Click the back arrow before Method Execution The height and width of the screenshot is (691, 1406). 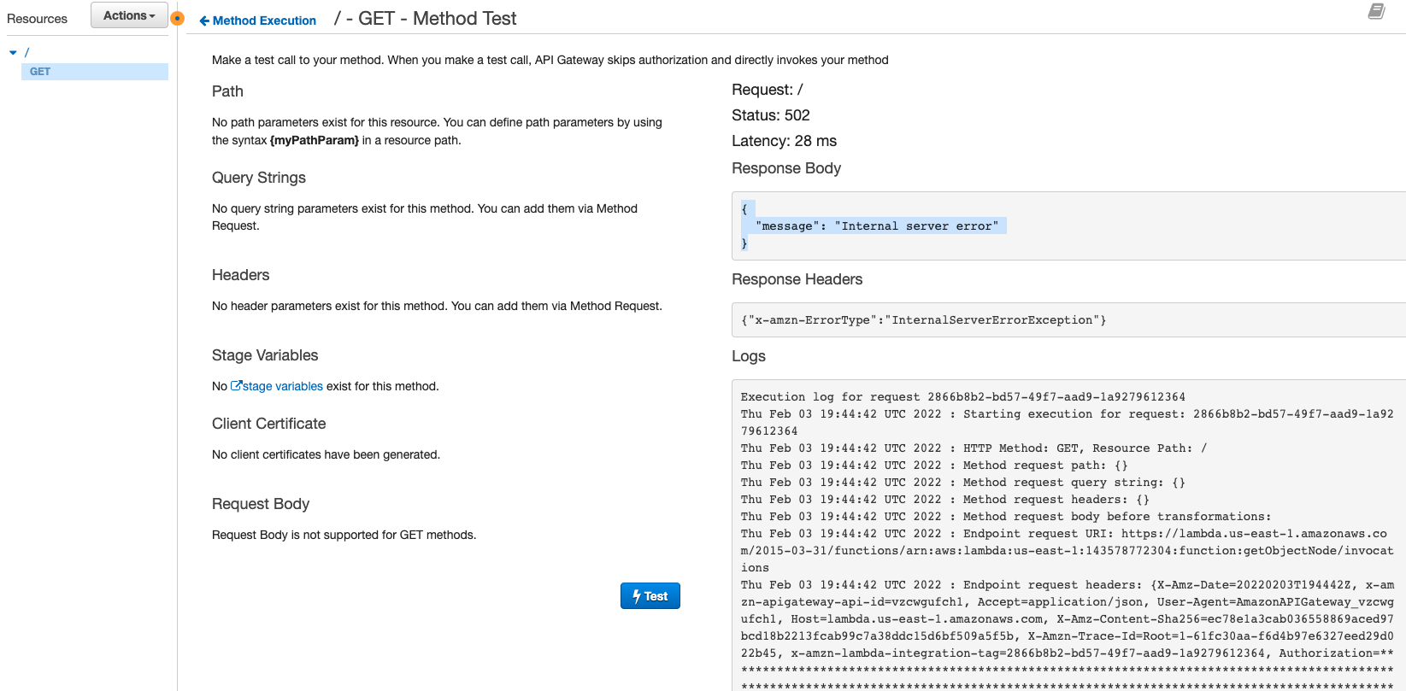[204, 20]
